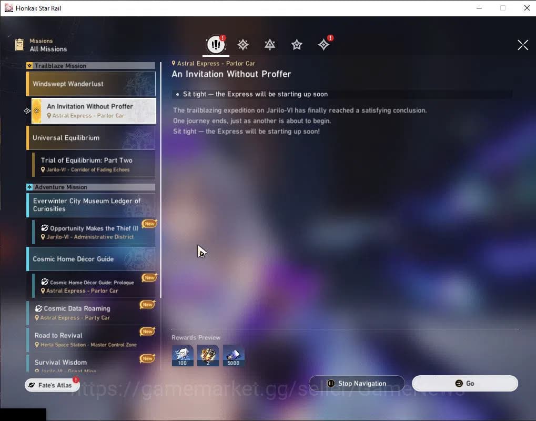Viewport: 536px width, 421px height.
Task: Select the All Missions exclamation tab icon
Action: 215,45
